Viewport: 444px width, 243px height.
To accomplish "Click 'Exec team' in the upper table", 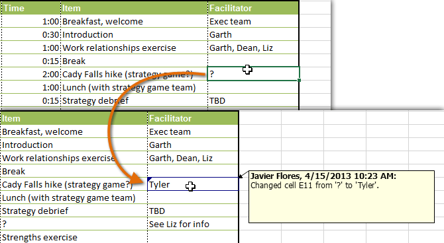I will click(x=253, y=21).
